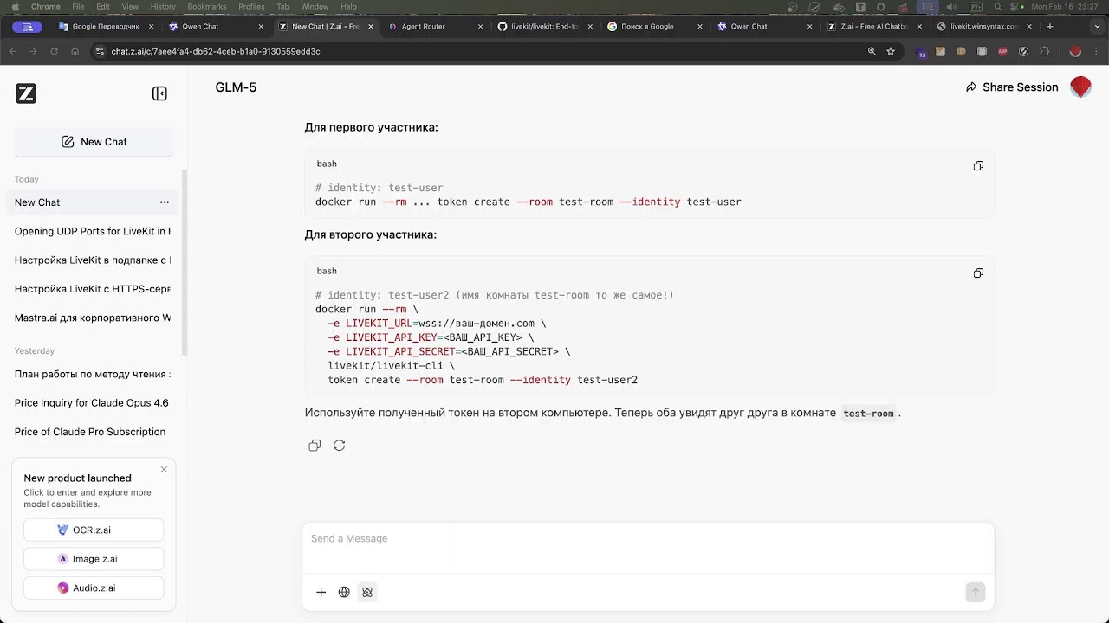1109x623 pixels.
Task: Open the Chrome profile avatar in the toolbar
Action: [x=1075, y=51]
